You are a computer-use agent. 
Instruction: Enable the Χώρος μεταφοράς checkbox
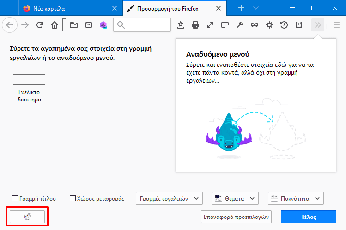(x=73, y=199)
